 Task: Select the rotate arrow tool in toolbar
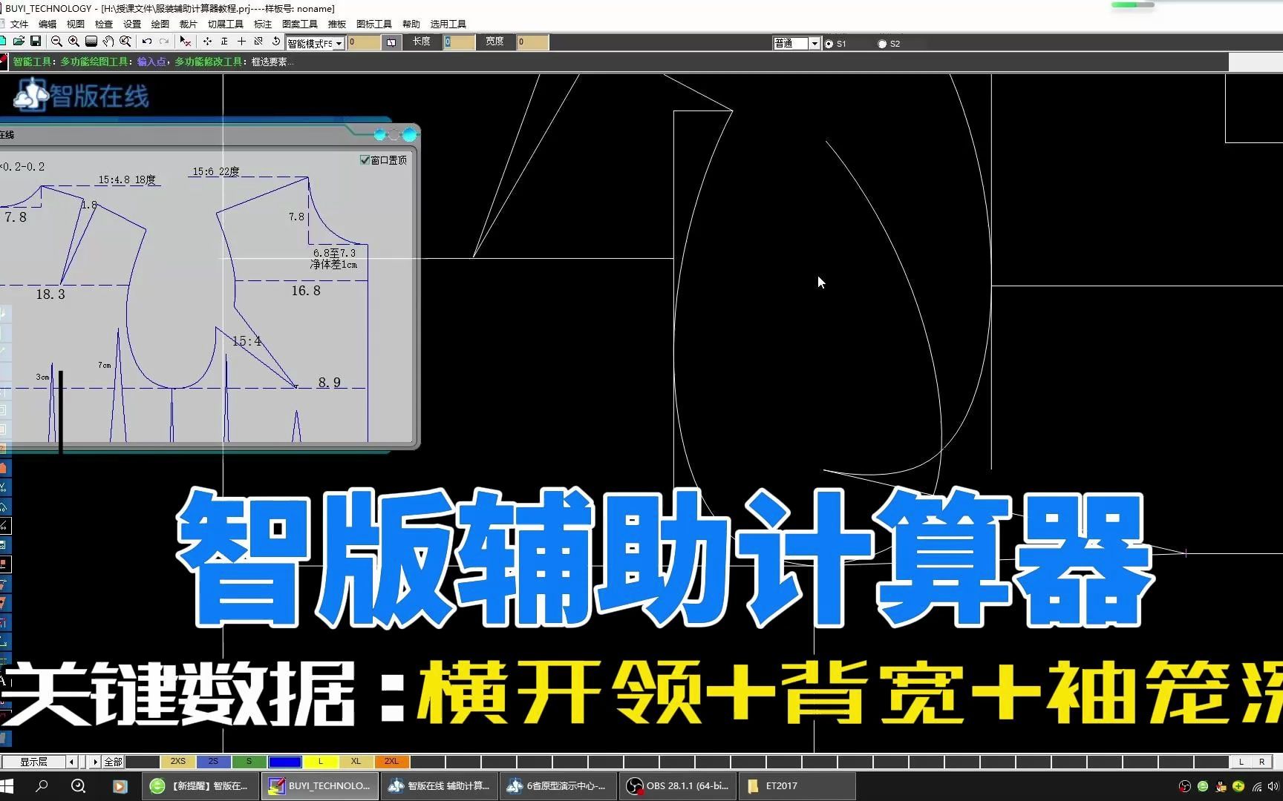coord(275,42)
